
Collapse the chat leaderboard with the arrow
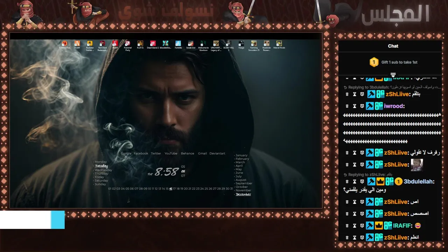click(393, 75)
